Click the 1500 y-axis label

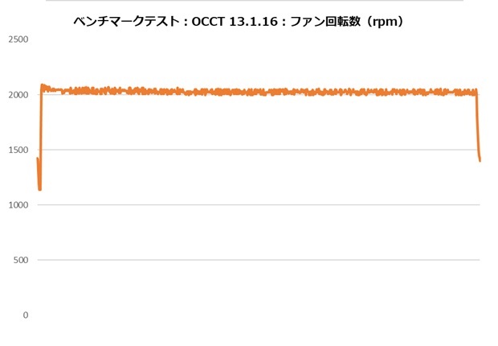pyautogui.click(x=17, y=150)
